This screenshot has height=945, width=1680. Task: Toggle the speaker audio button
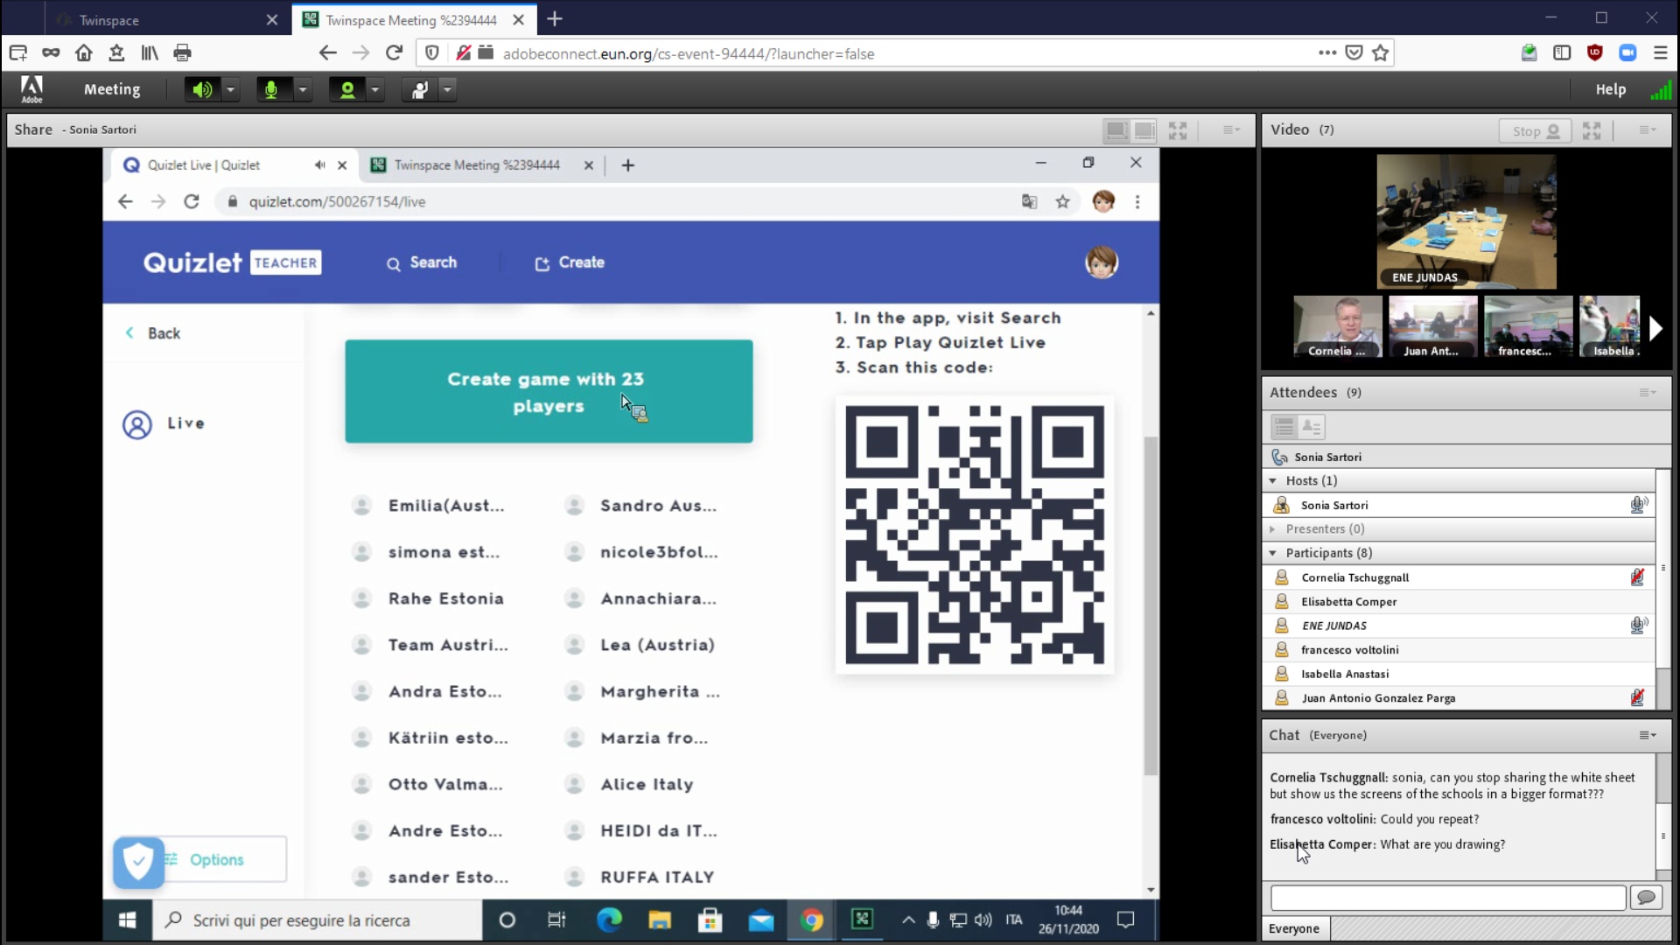202,89
